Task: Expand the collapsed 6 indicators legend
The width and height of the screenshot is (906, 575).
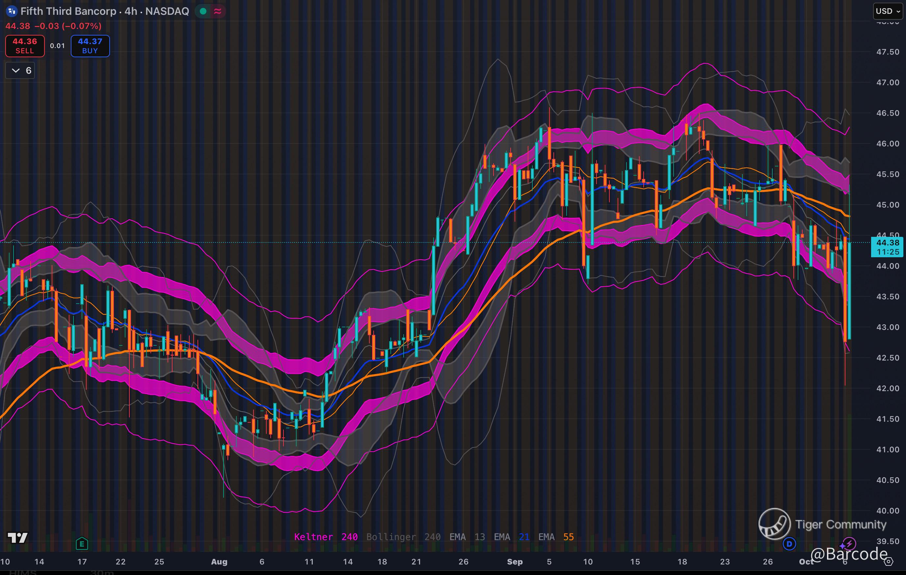Action: point(20,71)
